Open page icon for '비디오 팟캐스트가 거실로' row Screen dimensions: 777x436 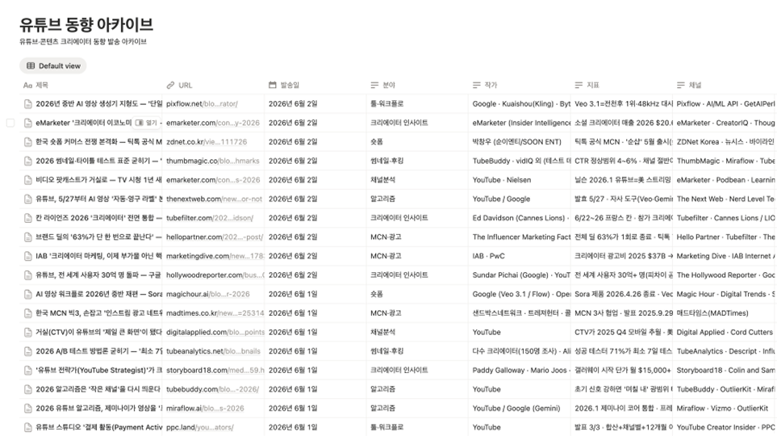[28, 180]
